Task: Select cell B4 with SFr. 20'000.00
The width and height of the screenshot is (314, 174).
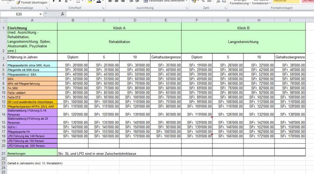Action: tap(73, 64)
